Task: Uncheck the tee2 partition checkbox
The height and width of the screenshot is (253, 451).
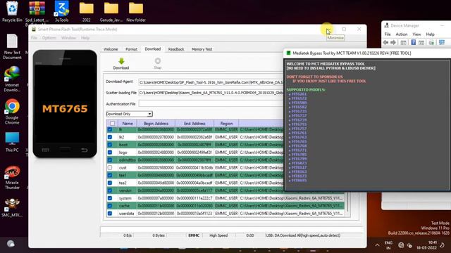Action: tap(110, 183)
